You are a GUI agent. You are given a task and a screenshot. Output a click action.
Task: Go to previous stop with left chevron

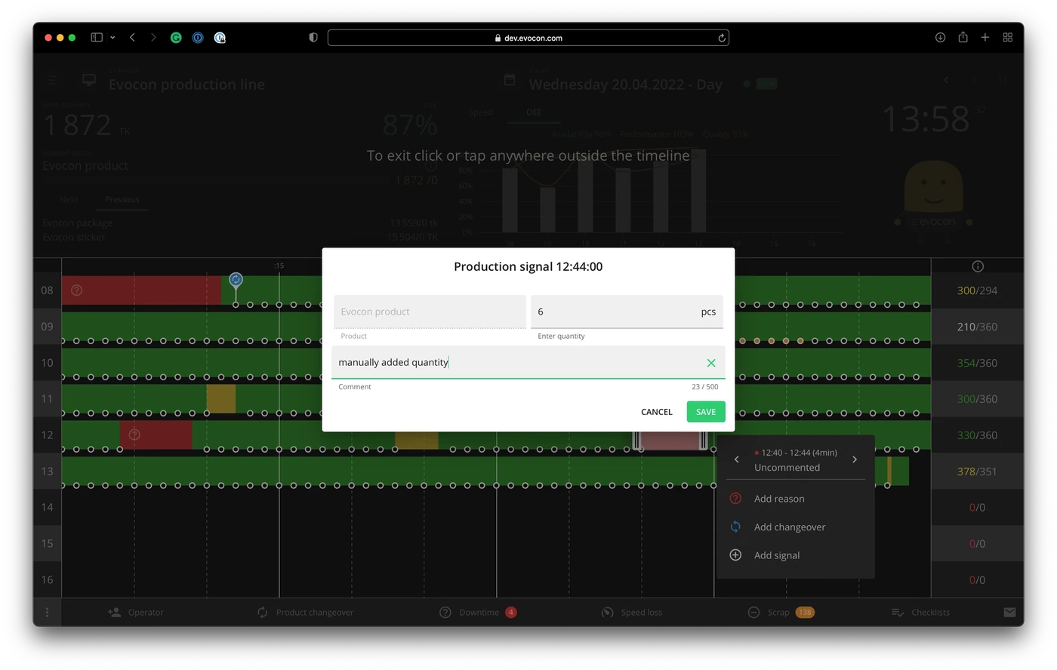(737, 459)
